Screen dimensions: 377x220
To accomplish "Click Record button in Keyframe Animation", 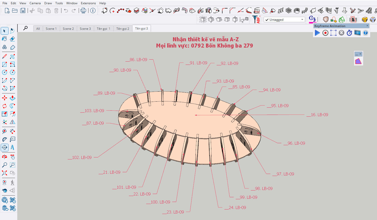I will coord(325,33).
